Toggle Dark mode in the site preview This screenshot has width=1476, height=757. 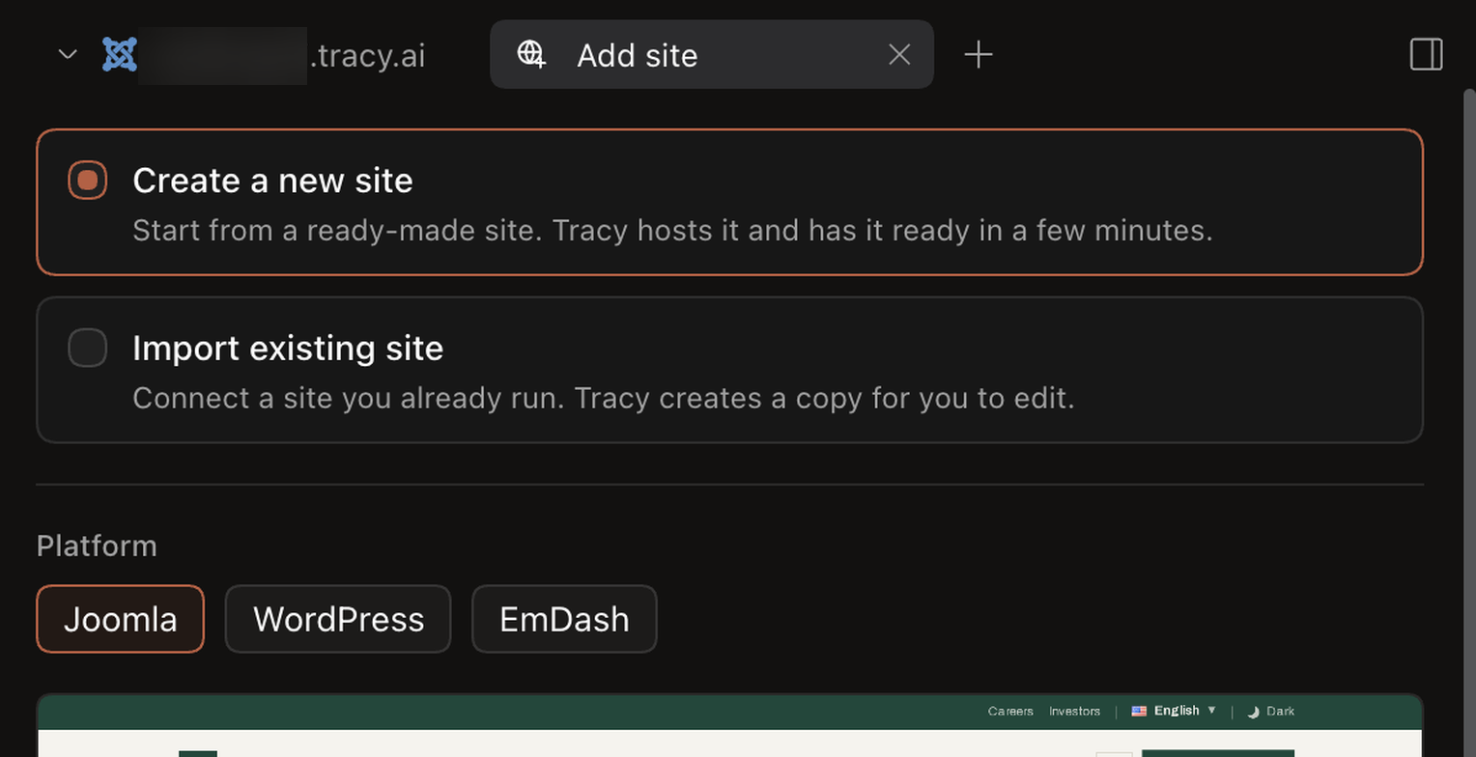[1271, 712]
